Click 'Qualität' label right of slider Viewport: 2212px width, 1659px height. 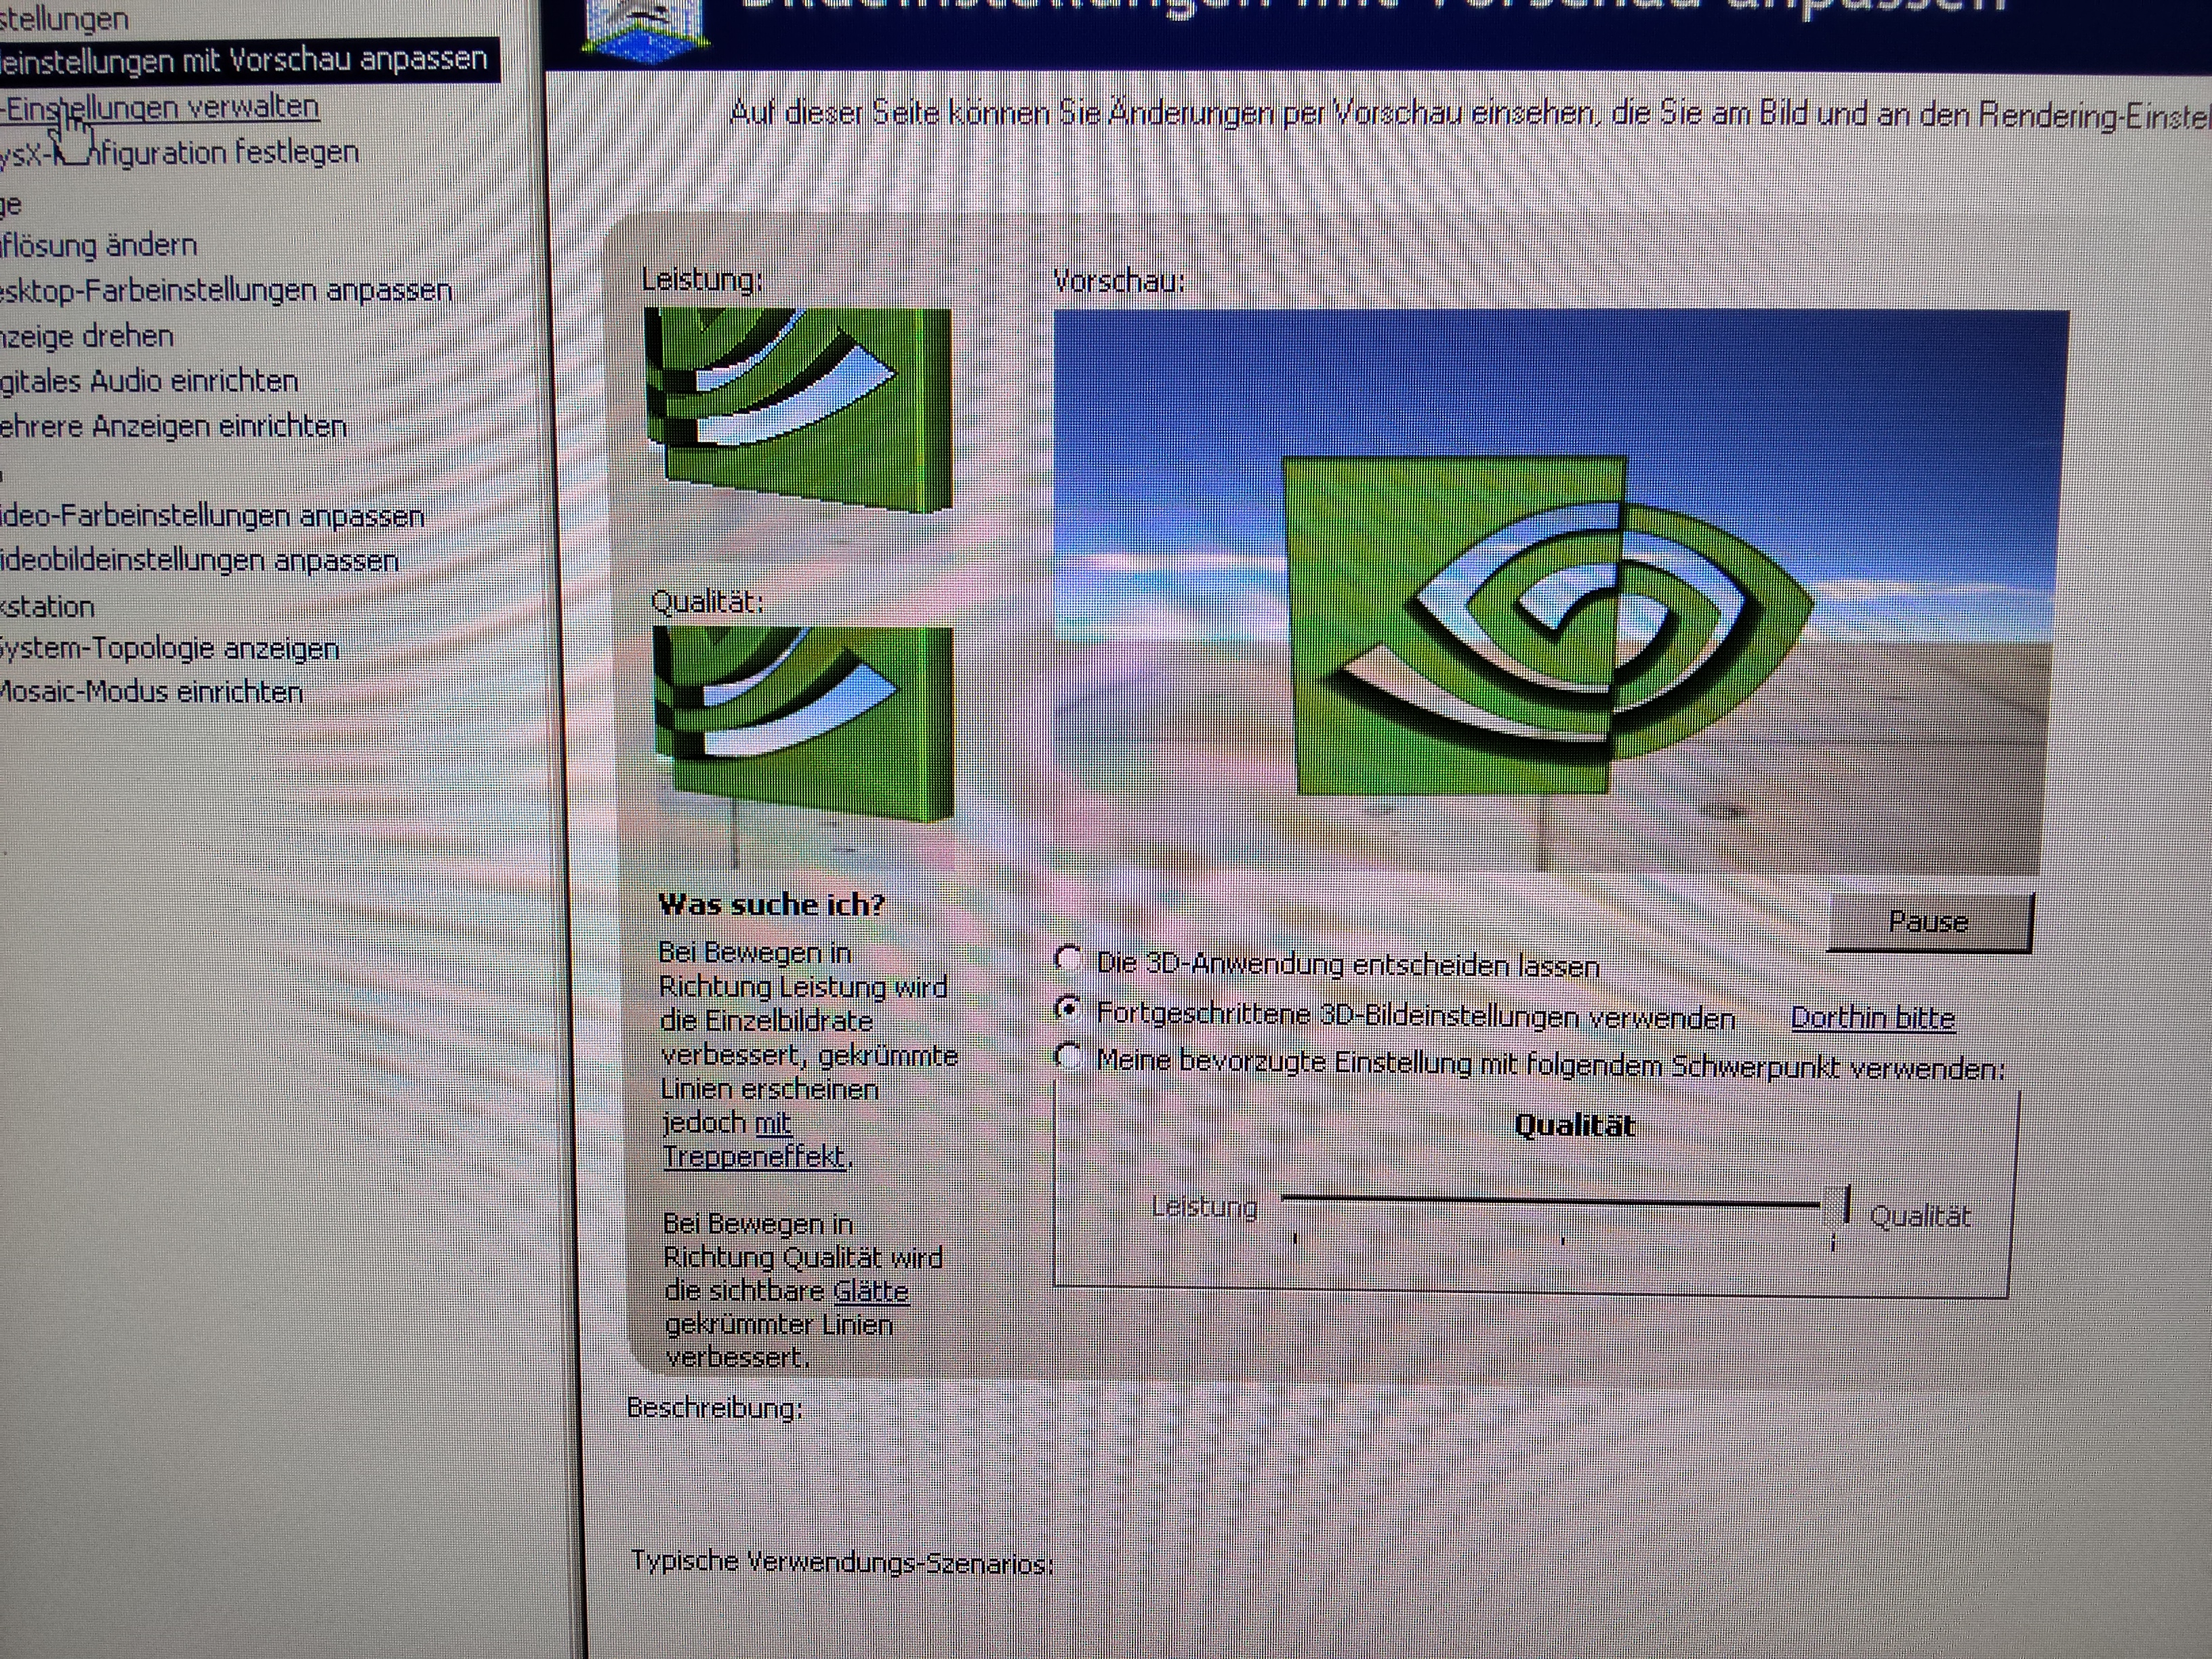(x=1920, y=1216)
